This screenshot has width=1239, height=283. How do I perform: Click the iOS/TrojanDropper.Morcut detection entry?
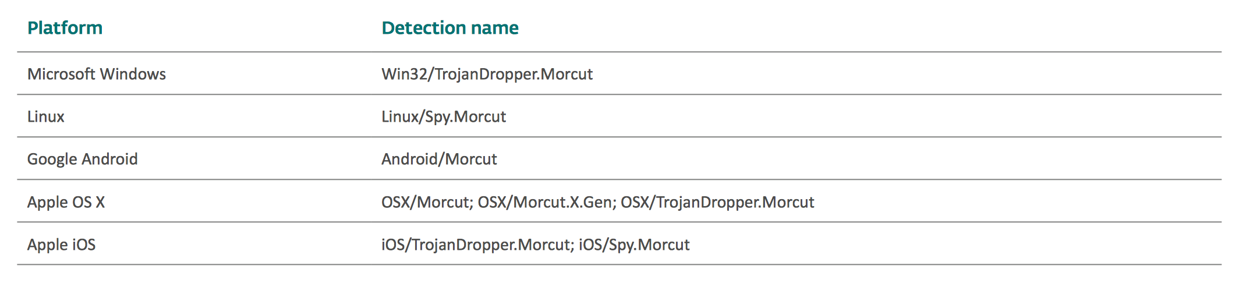pos(476,245)
